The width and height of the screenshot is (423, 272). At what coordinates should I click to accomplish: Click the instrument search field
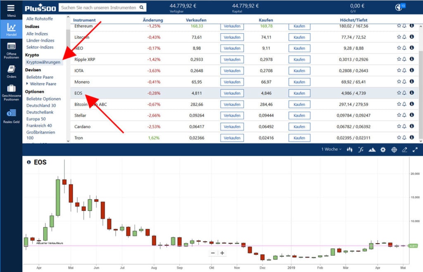point(99,7)
